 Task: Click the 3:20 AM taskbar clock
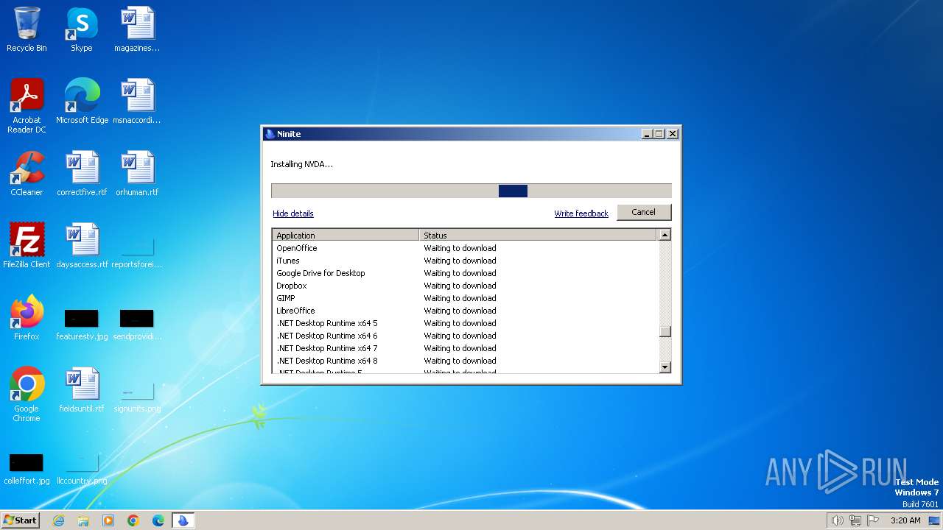[x=905, y=520]
